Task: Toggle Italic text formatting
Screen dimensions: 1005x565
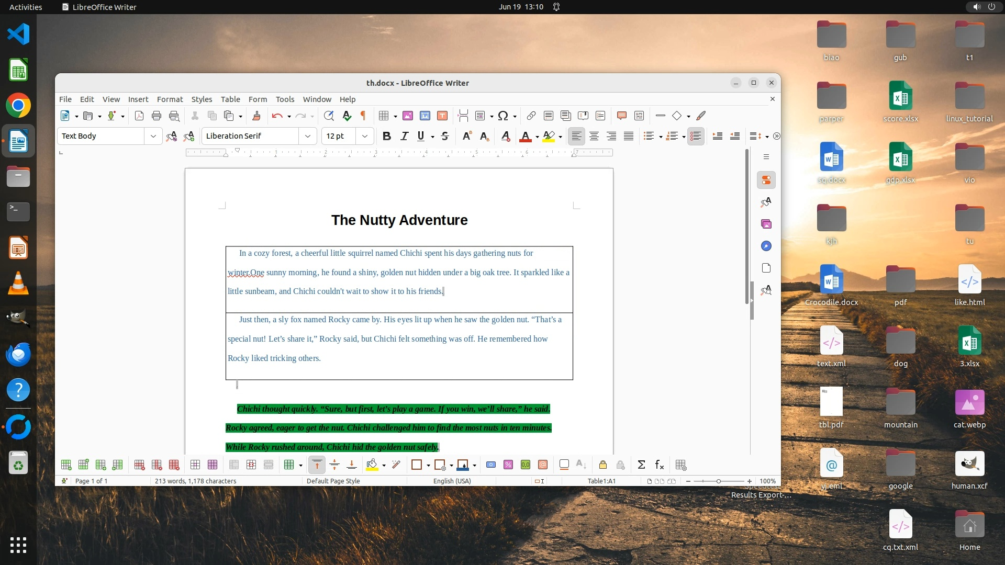Action: tap(404, 136)
